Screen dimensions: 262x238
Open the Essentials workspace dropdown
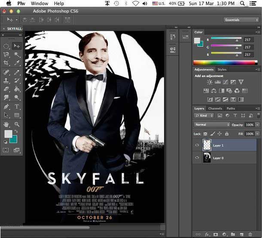[x=241, y=20]
